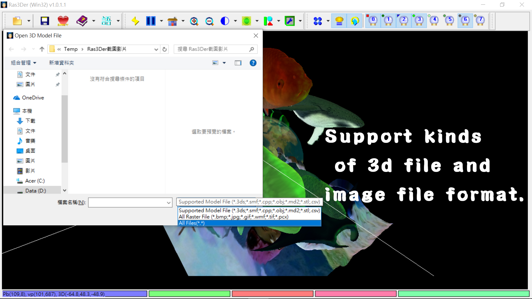Click the four blue dots icon

(x=318, y=21)
